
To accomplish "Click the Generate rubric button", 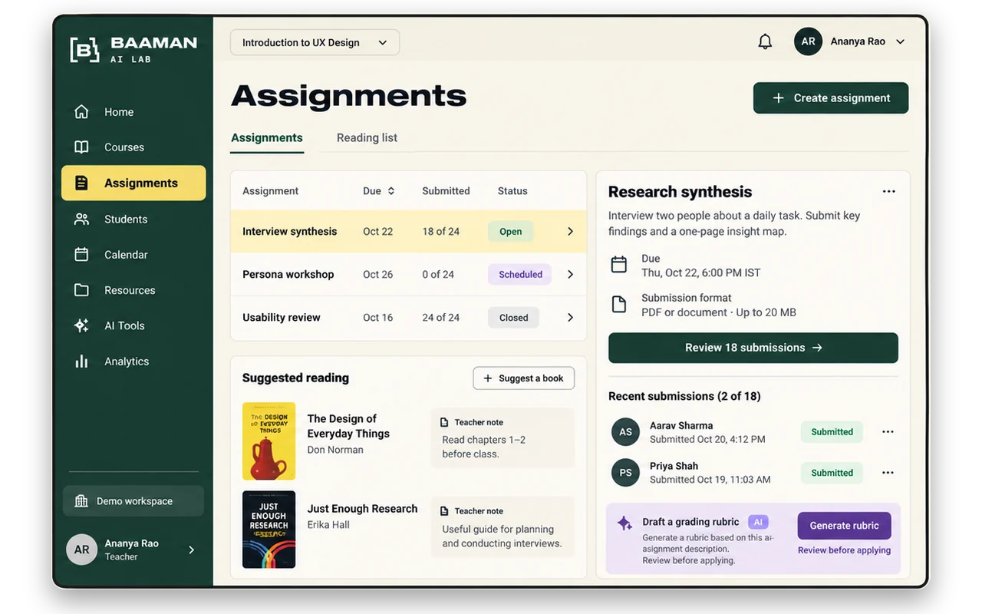I will pos(845,526).
